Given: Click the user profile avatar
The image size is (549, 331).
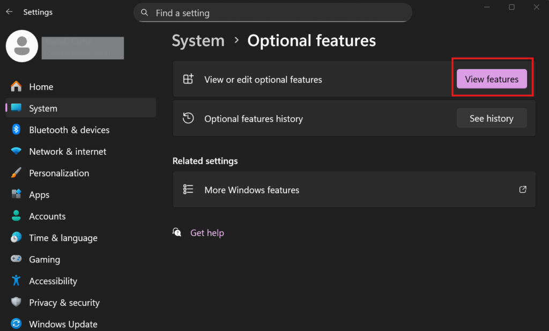Looking at the screenshot, I should pyautogui.click(x=21, y=46).
